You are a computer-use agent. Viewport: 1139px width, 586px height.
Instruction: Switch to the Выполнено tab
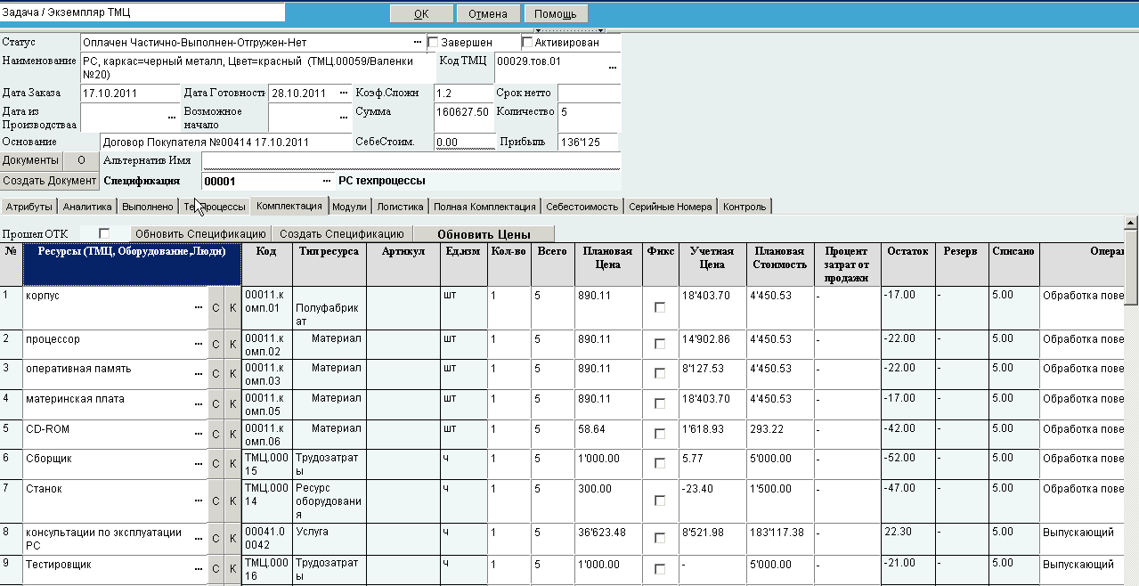[x=147, y=207]
